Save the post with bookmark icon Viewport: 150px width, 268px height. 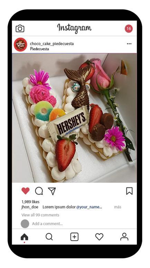129,191
